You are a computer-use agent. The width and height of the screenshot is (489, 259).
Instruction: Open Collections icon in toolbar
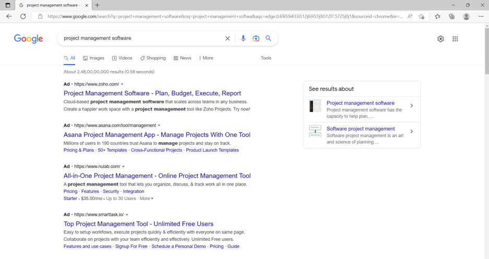451,17
